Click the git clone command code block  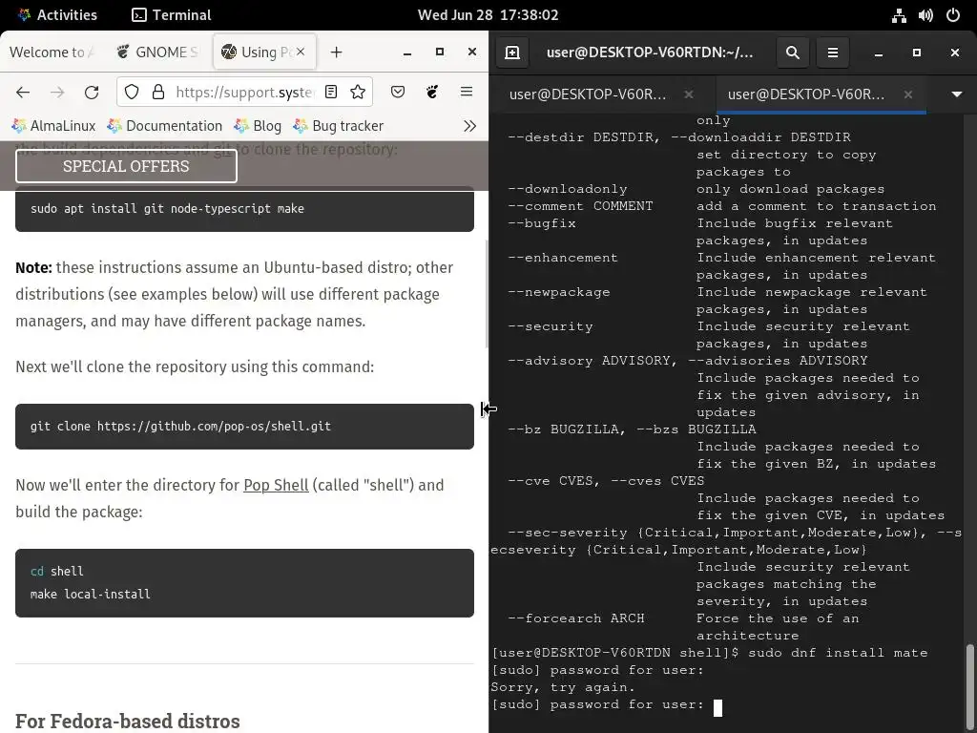244,427
